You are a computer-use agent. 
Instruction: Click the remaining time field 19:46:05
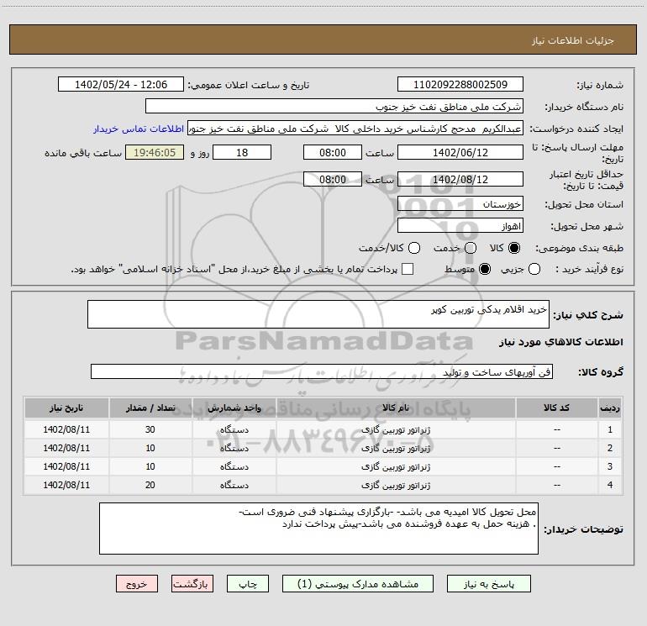click(x=155, y=152)
